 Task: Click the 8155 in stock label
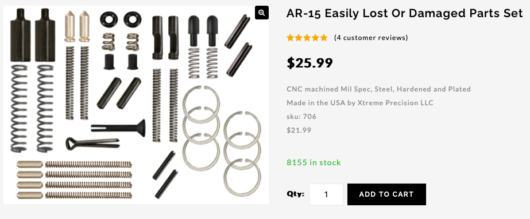point(314,162)
